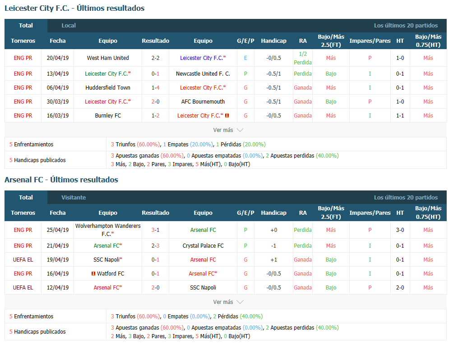Expand Leicester results with Ver más
The image size is (453, 344).
228,130
